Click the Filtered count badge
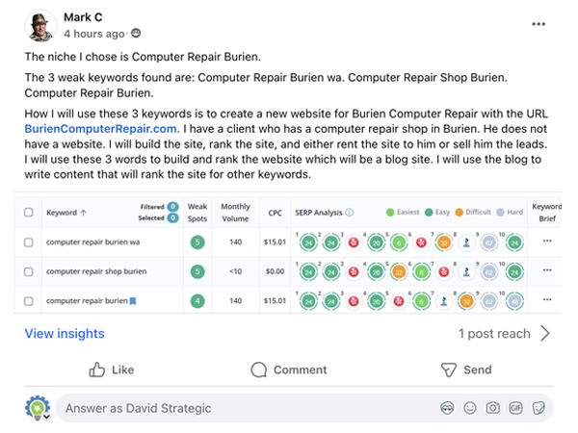 [172, 207]
